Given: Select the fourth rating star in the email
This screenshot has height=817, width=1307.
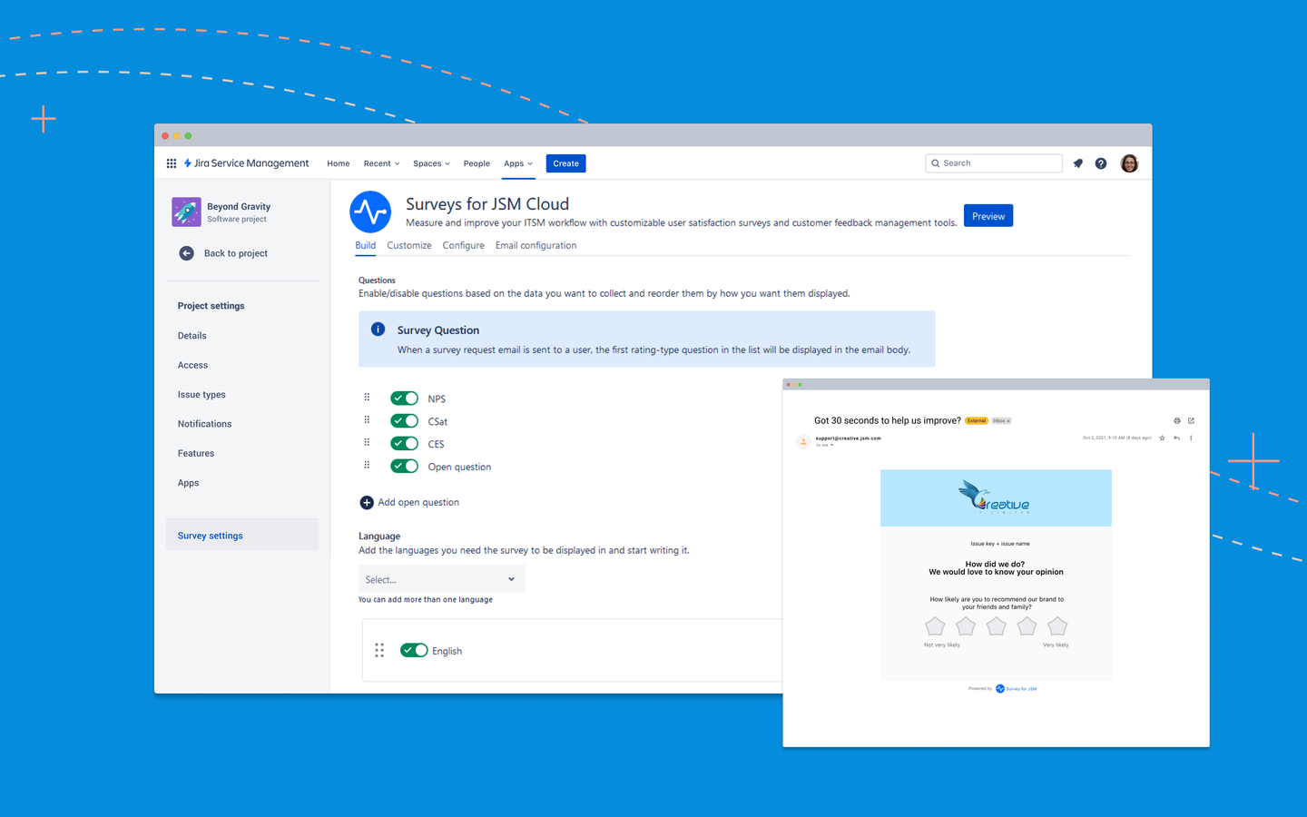Looking at the screenshot, I should (x=1027, y=626).
